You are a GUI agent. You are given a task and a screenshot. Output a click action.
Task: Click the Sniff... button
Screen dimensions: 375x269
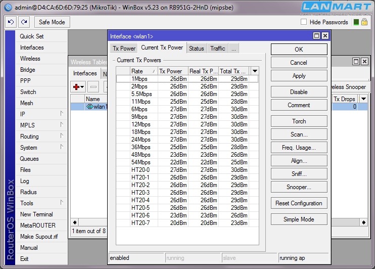coord(299,174)
